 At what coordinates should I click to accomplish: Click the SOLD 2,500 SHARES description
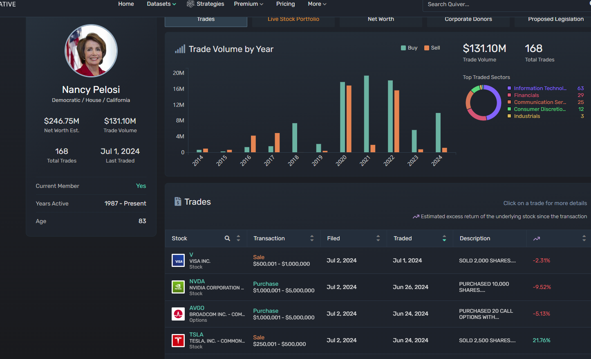click(487, 340)
